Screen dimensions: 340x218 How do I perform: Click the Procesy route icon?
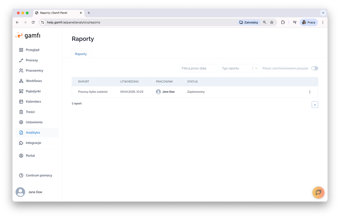pyautogui.click(x=21, y=60)
